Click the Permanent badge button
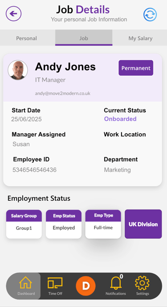 [x=136, y=68]
